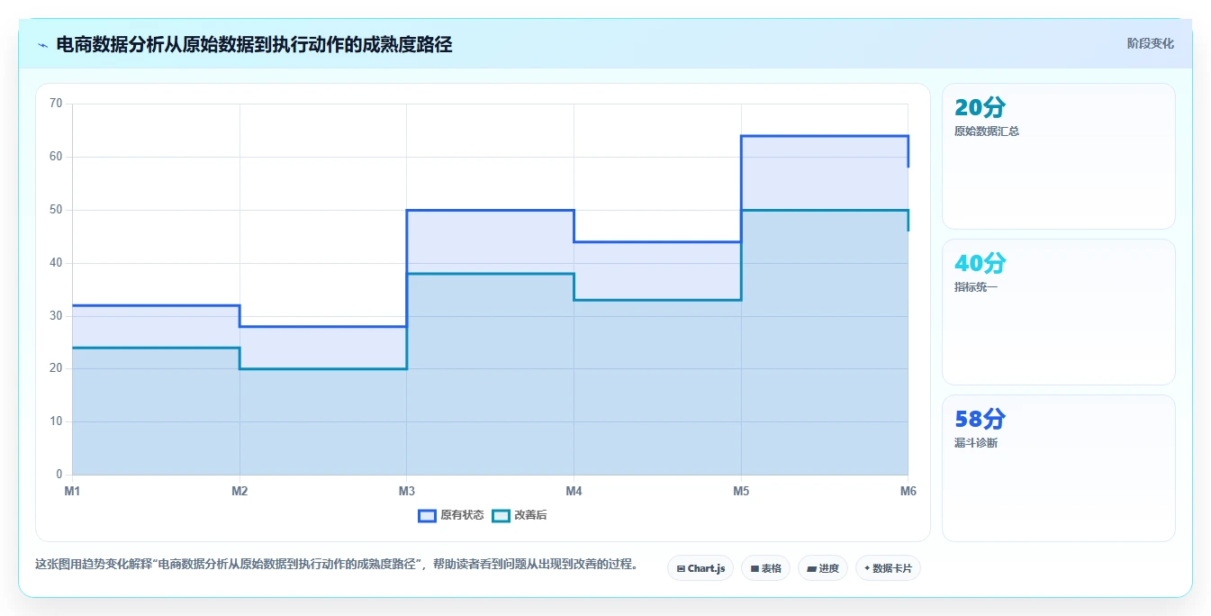Click the 表格 chip icon
The image size is (1211, 616).
(755, 569)
